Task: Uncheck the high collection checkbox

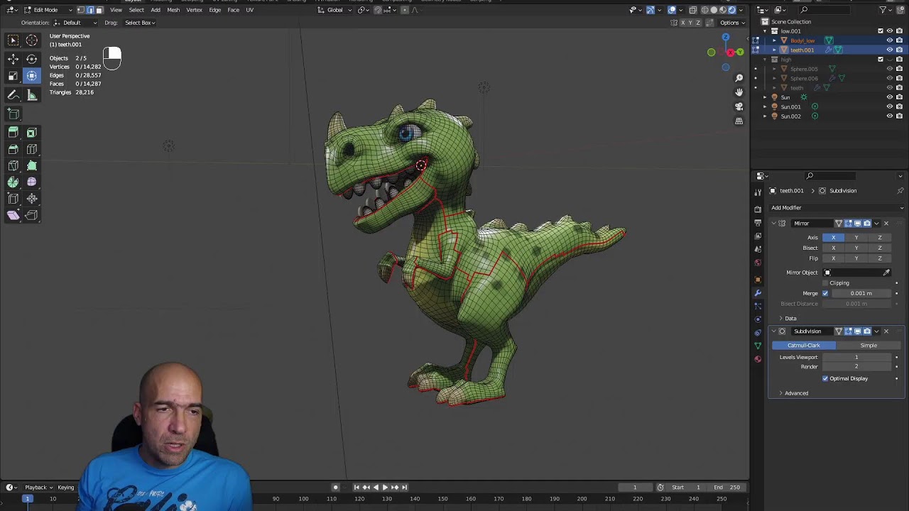Action: [x=881, y=60]
